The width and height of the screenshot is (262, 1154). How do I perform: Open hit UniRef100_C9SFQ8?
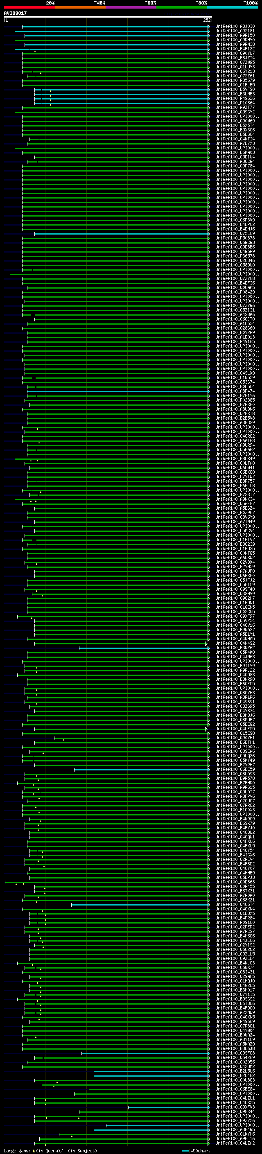pyautogui.click(x=235, y=1053)
